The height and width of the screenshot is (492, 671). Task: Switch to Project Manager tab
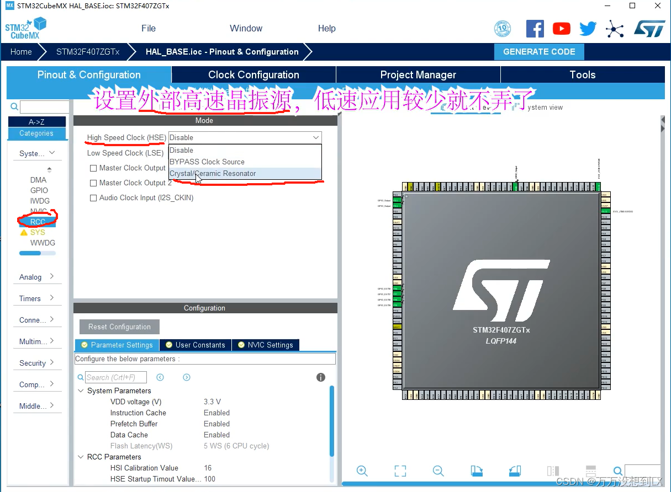[x=418, y=75]
